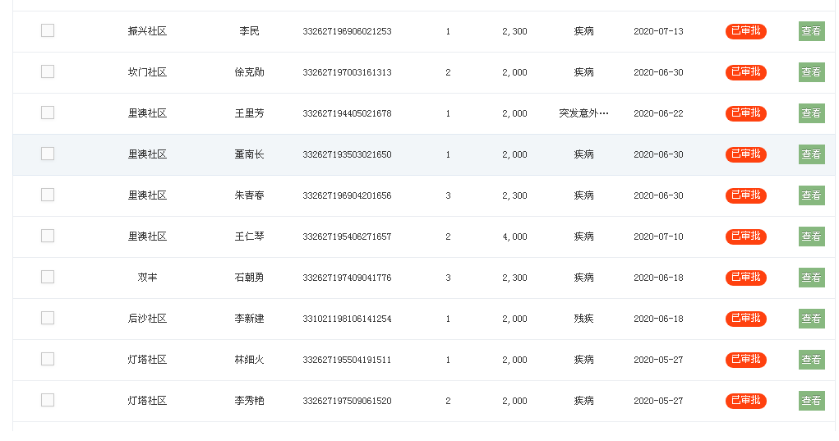Click the truncated 突发意外… reason cell
The image size is (839, 441).
(x=583, y=113)
